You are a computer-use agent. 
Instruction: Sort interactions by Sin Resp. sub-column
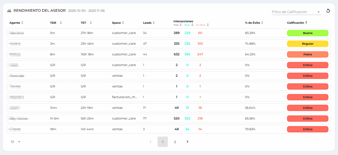click(x=208, y=25)
